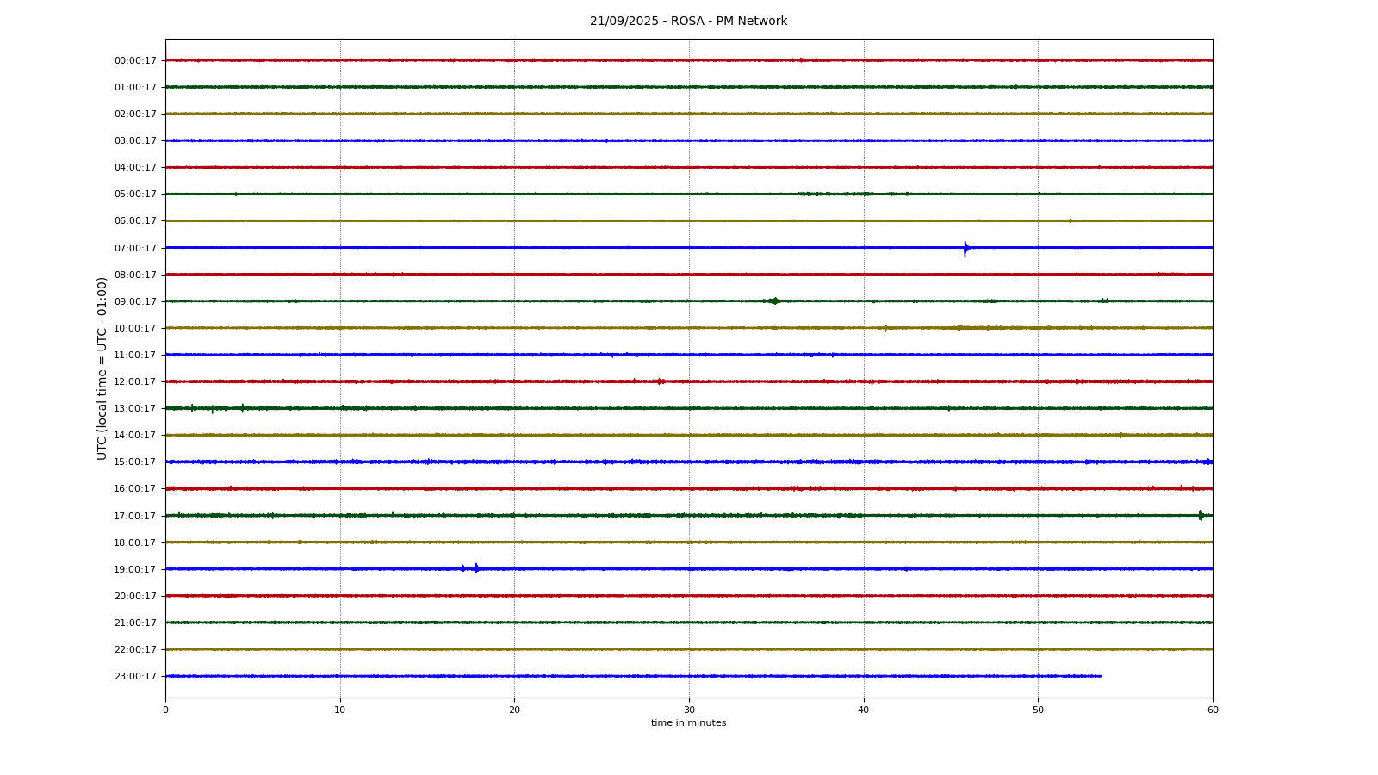This screenshot has height=775, width=1378.
Task: Click the 'time in minutes' axis label
Action: click(688, 723)
